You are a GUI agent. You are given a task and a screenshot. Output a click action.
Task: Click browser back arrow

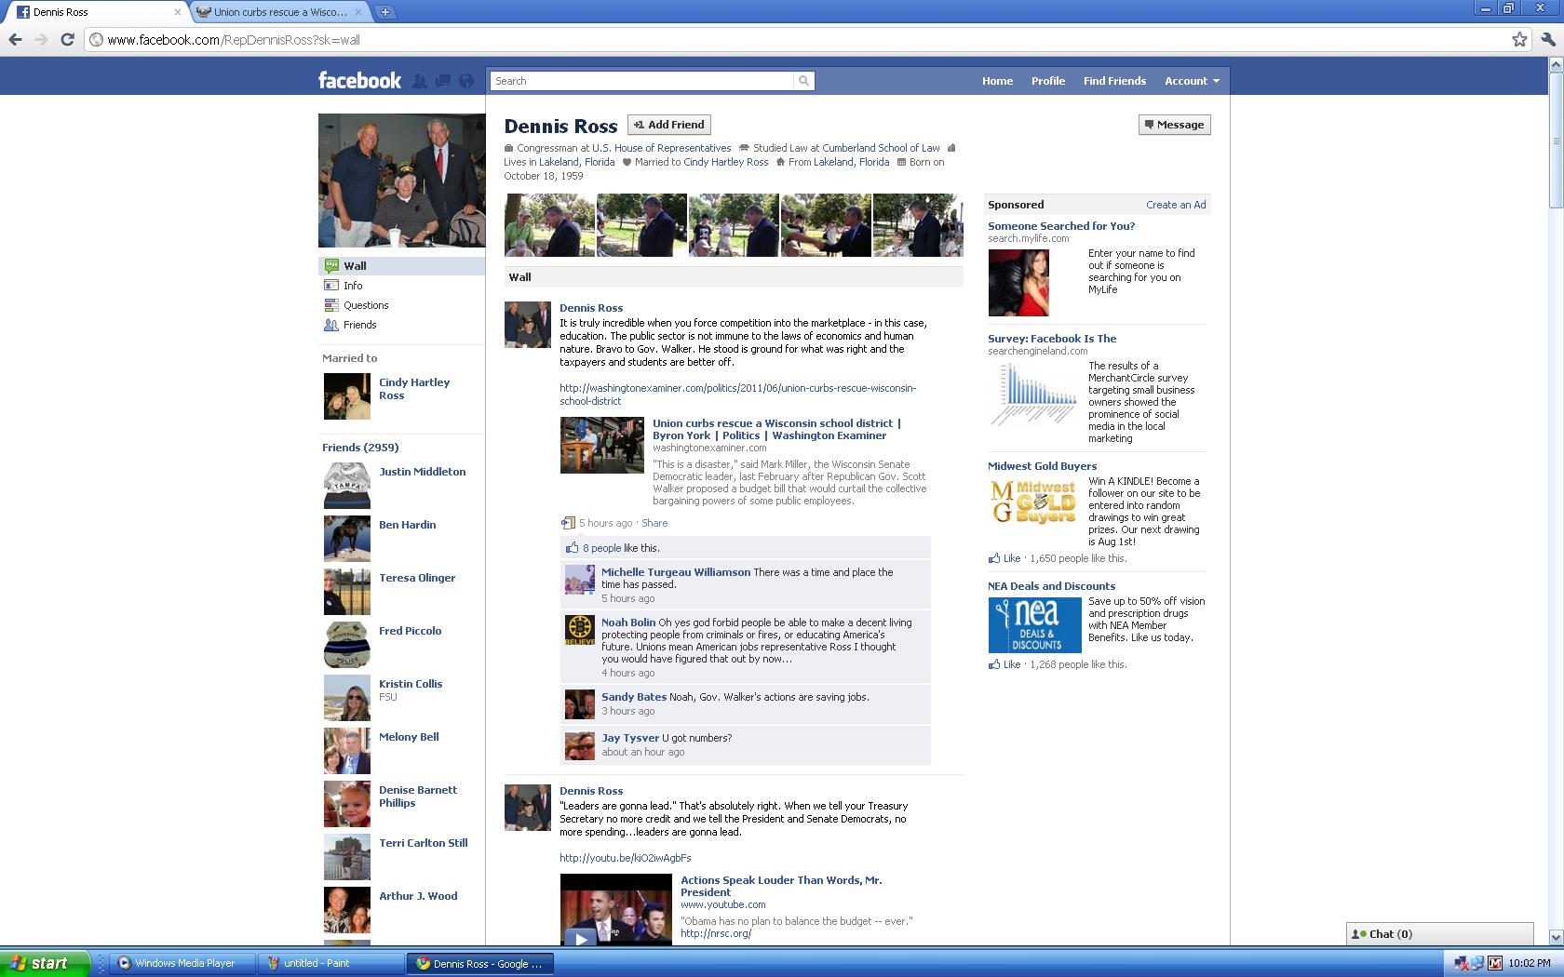(x=15, y=39)
